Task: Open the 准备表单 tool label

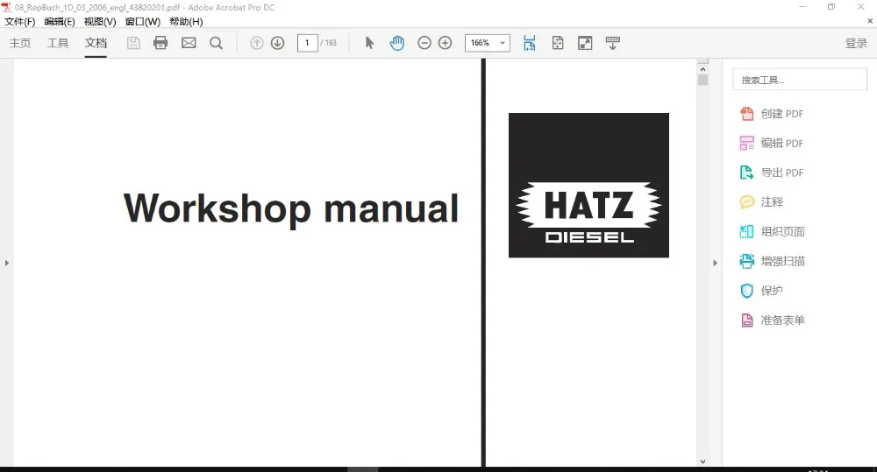Action: click(782, 320)
